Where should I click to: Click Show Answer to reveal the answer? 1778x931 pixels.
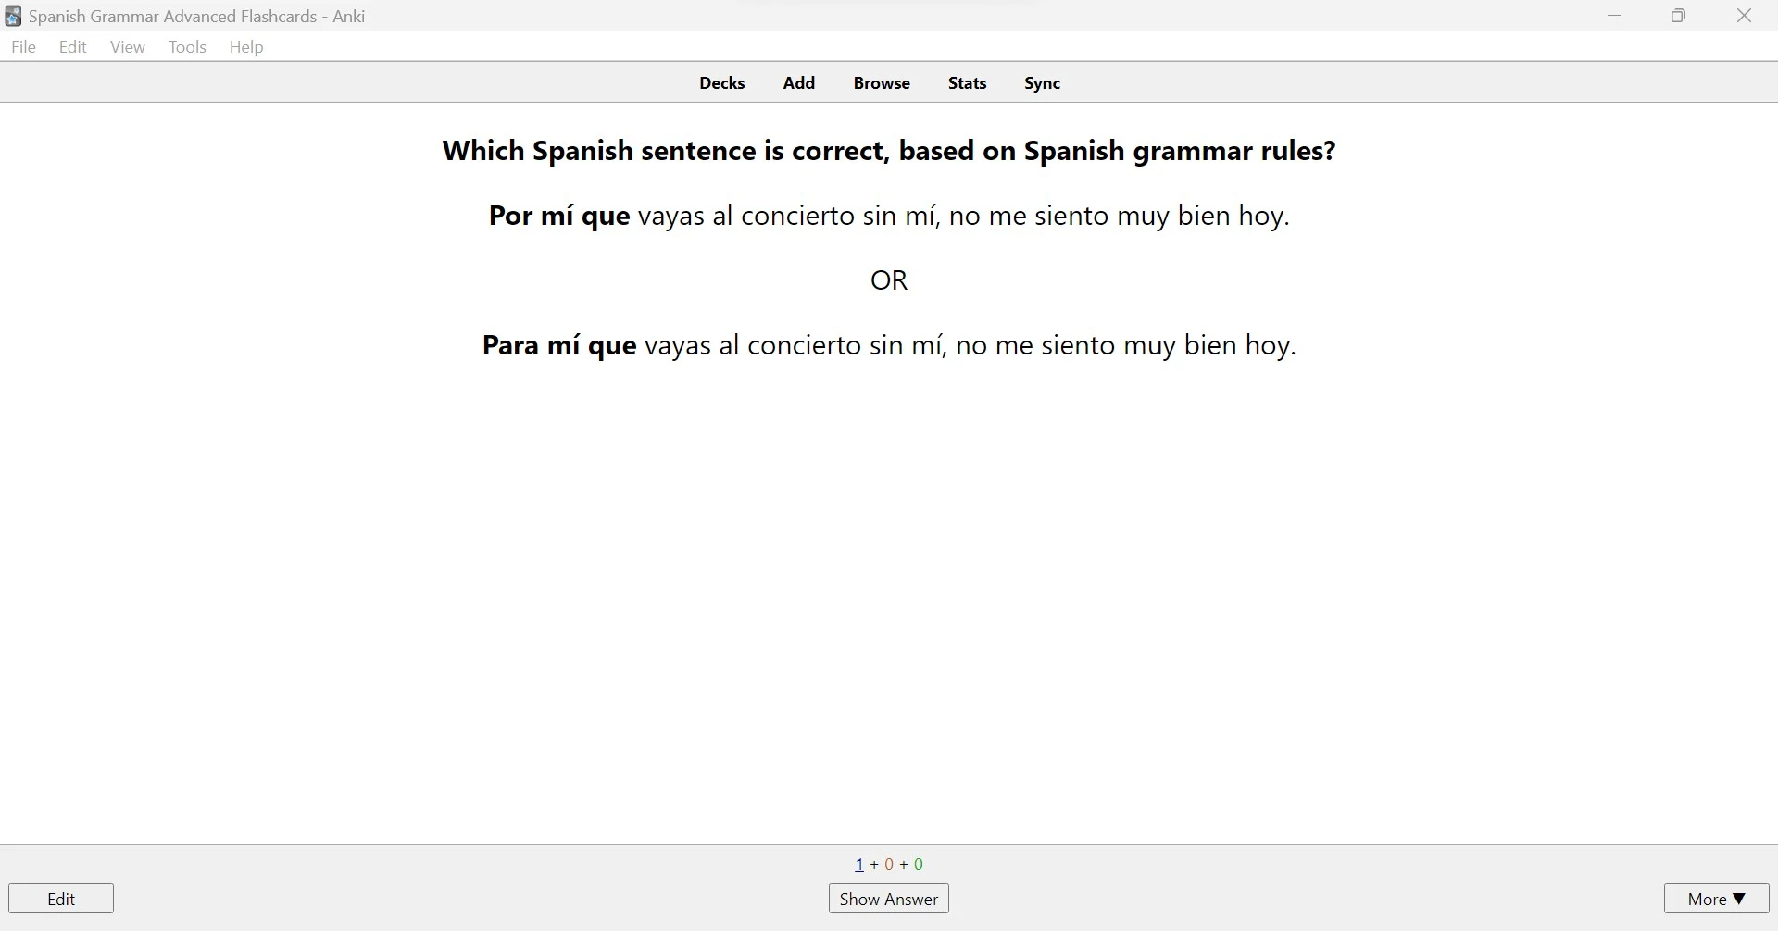pos(887,898)
